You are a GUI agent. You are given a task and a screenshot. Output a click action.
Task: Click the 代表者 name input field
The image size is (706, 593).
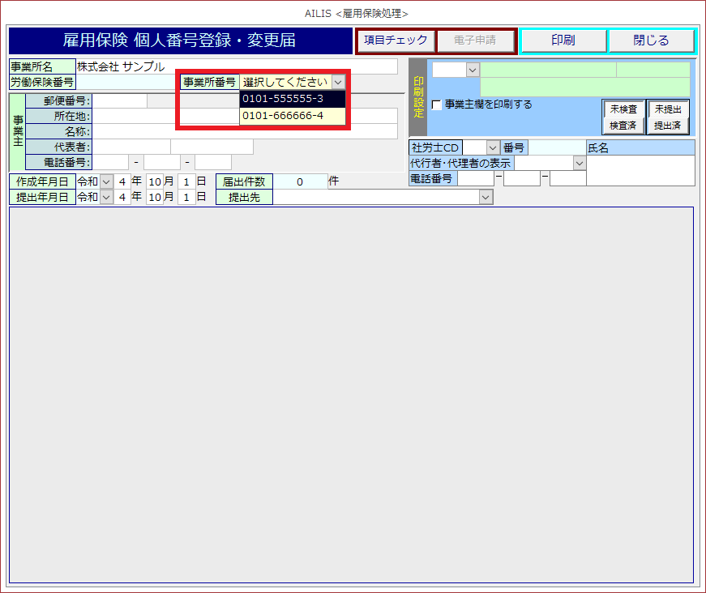pyautogui.click(x=131, y=147)
